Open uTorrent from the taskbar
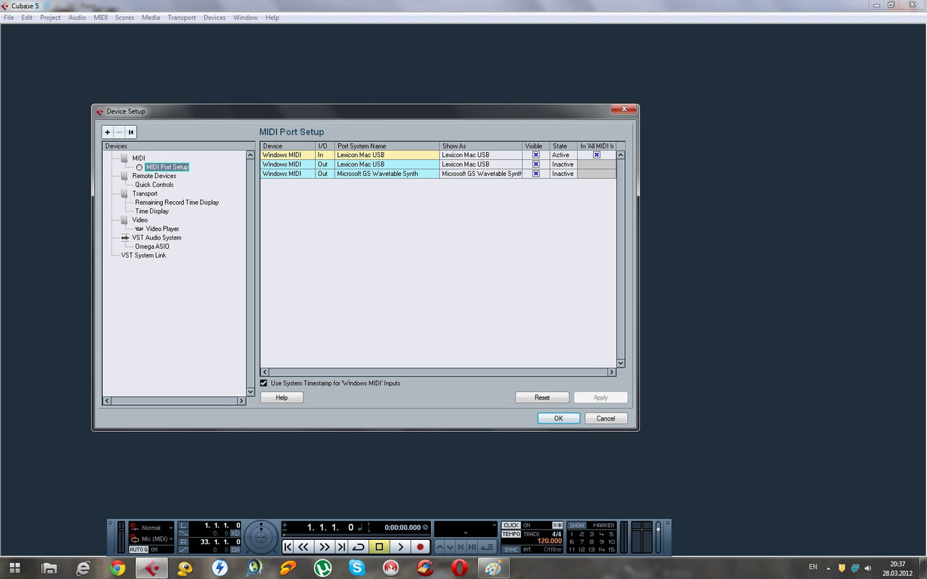Image resolution: width=927 pixels, height=579 pixels. coord(322,567)
